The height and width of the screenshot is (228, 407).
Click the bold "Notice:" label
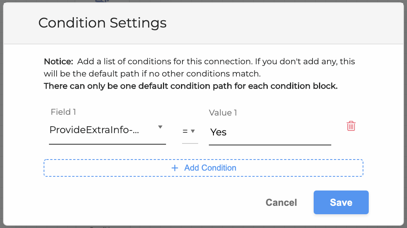[x=58, y=62]
